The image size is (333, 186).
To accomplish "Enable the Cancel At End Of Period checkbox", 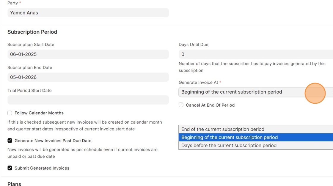I will click(x=181, y=105).
